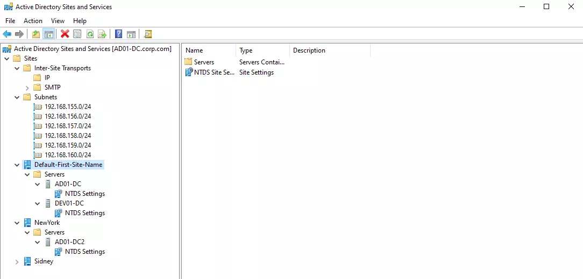583x279 pixels.
Task: Open the Help menu
Action: pyautogui.click(x=80, y=21)
